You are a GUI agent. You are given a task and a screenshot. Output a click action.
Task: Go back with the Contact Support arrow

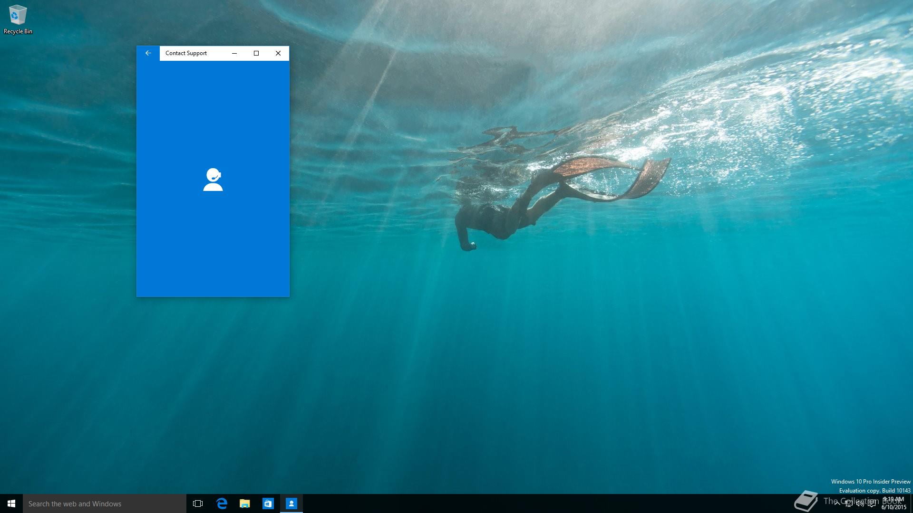tap(148, 53)
